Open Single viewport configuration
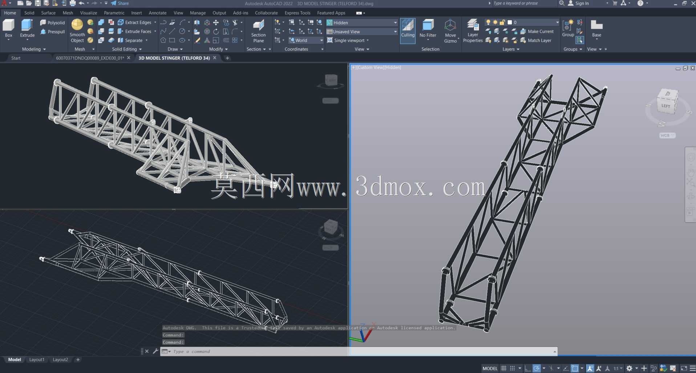 [348, 40]
